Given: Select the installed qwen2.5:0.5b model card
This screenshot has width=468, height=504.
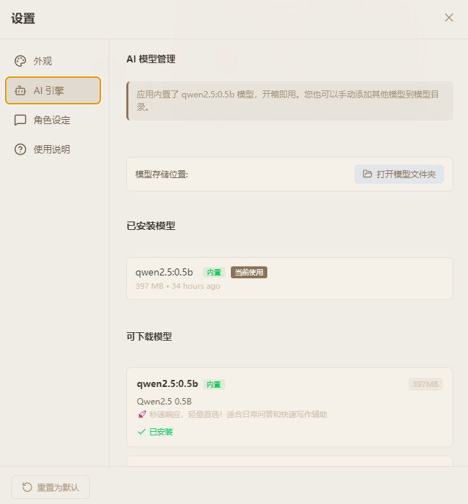Looking at the screenshot, I should click(290, 279).
